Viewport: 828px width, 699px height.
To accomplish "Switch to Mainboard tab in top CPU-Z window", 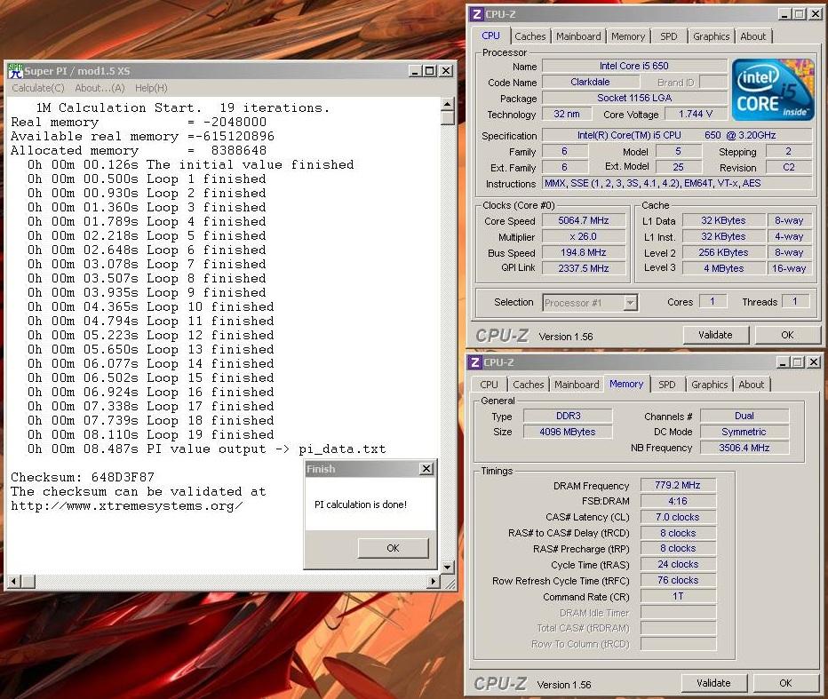I will click(578, 36).
